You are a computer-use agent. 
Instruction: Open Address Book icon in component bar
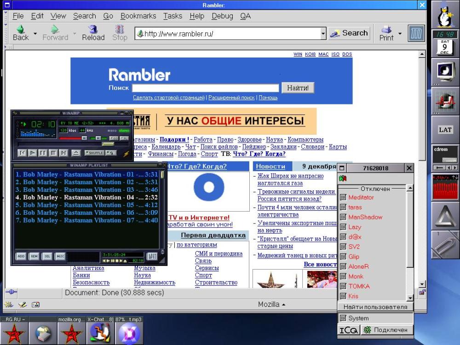[x=35, y=305]
